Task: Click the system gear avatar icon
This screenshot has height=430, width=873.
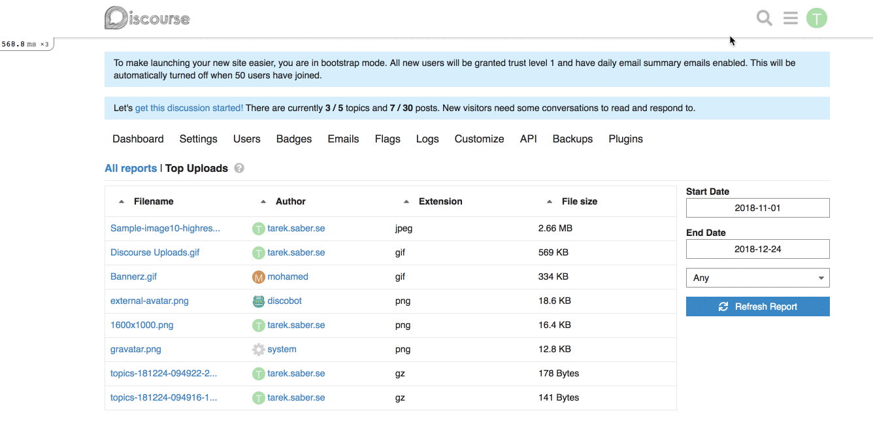Action: (x=259, y=350)
